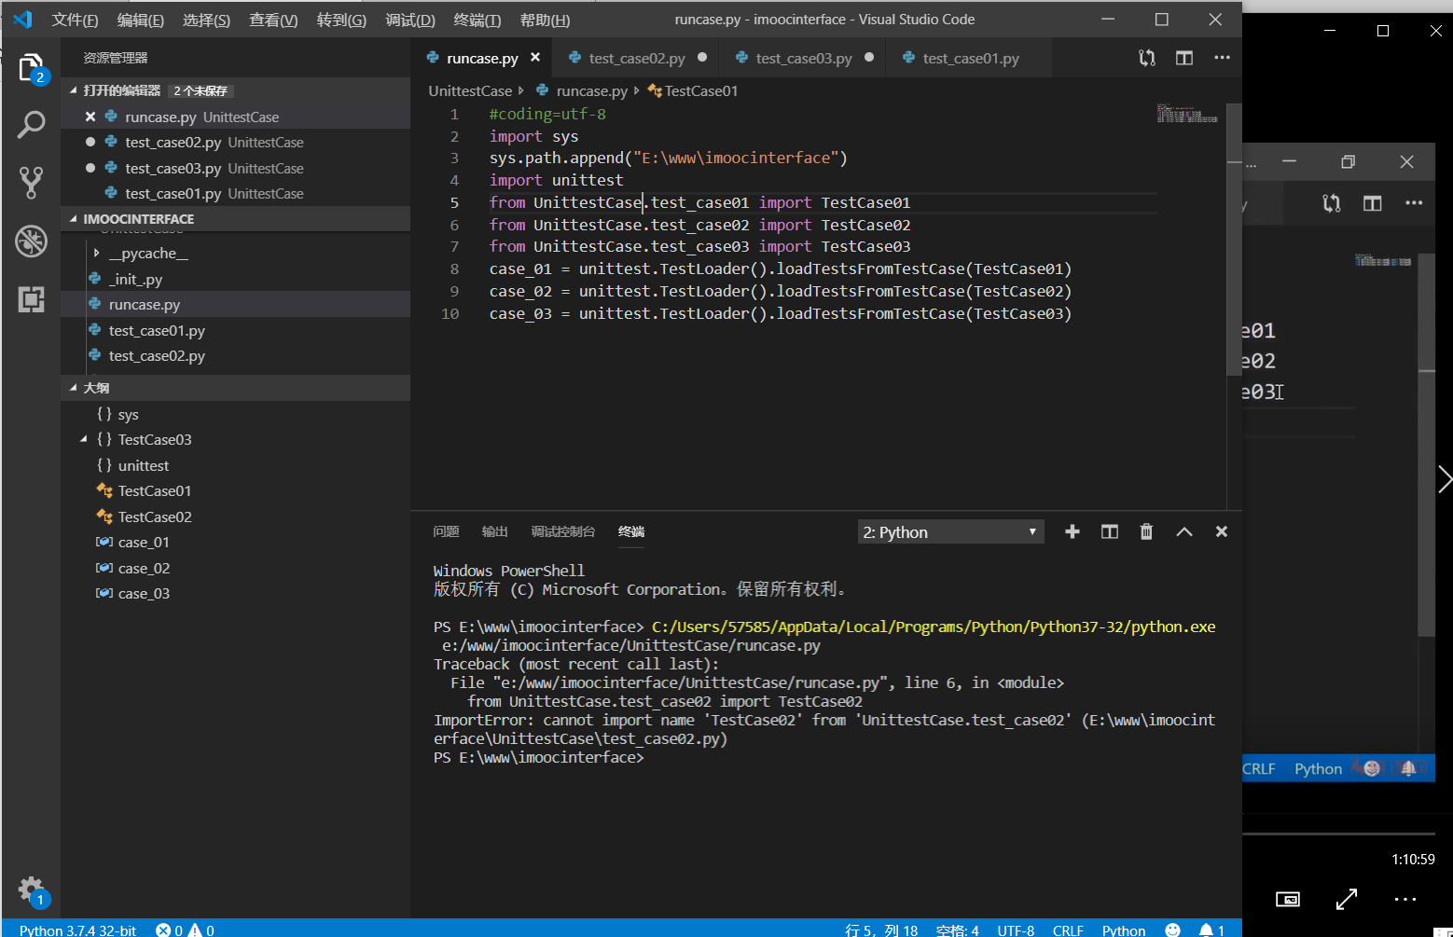
Task: Click fullscreen expand icon in video player
Action: point(1347,899)
